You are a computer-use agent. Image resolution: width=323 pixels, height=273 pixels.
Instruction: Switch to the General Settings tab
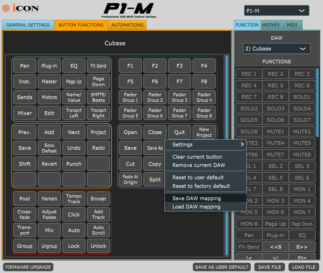(28, 25)
